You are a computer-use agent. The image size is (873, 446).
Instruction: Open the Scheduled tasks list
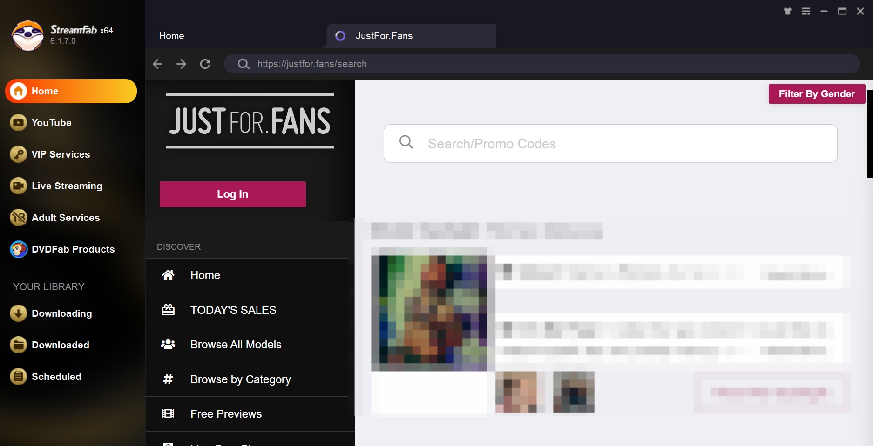tap(56, 376)
